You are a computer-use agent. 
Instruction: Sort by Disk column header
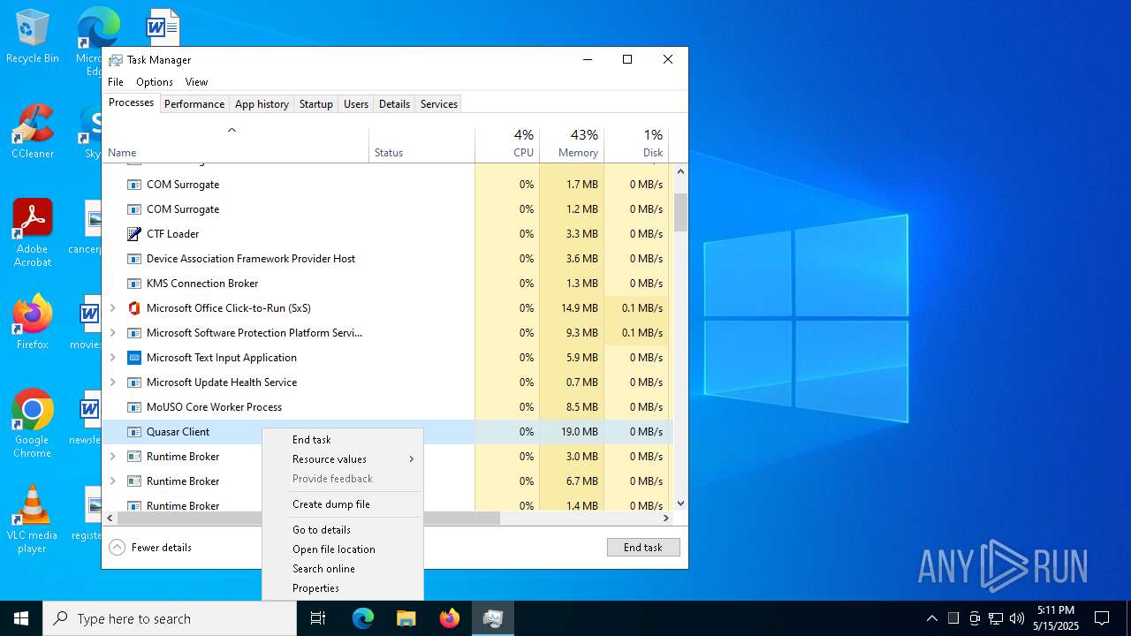[636, 145]
